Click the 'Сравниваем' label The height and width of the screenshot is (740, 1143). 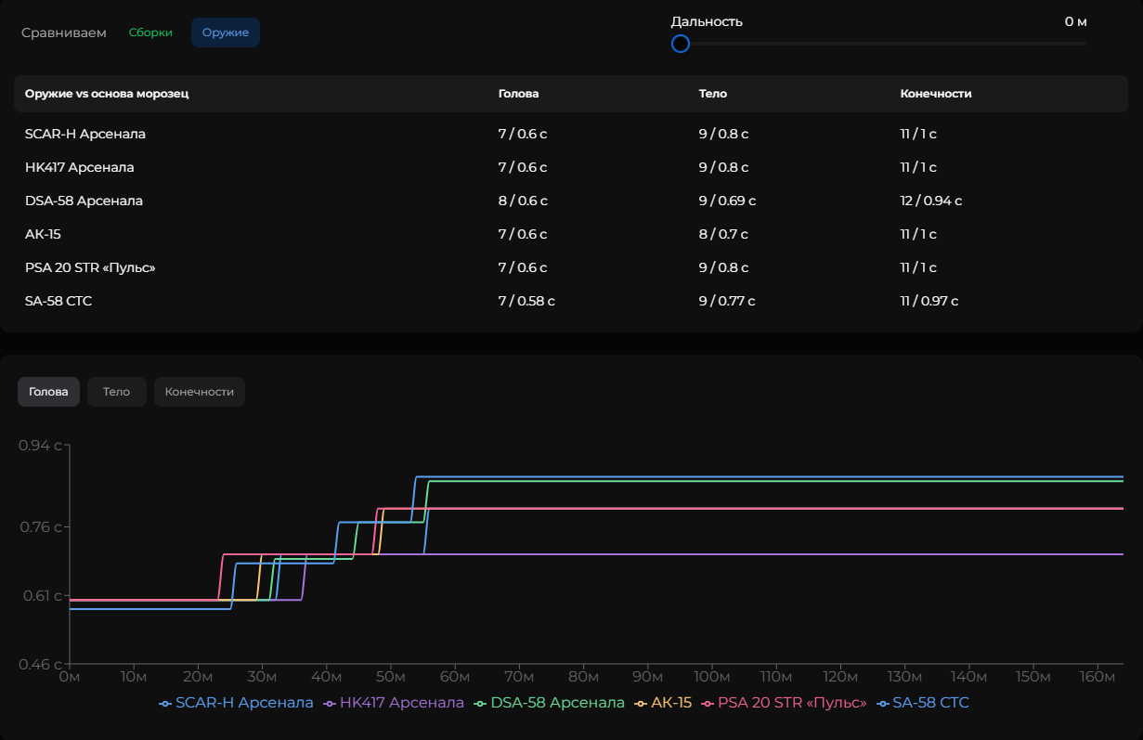(64, 32)
